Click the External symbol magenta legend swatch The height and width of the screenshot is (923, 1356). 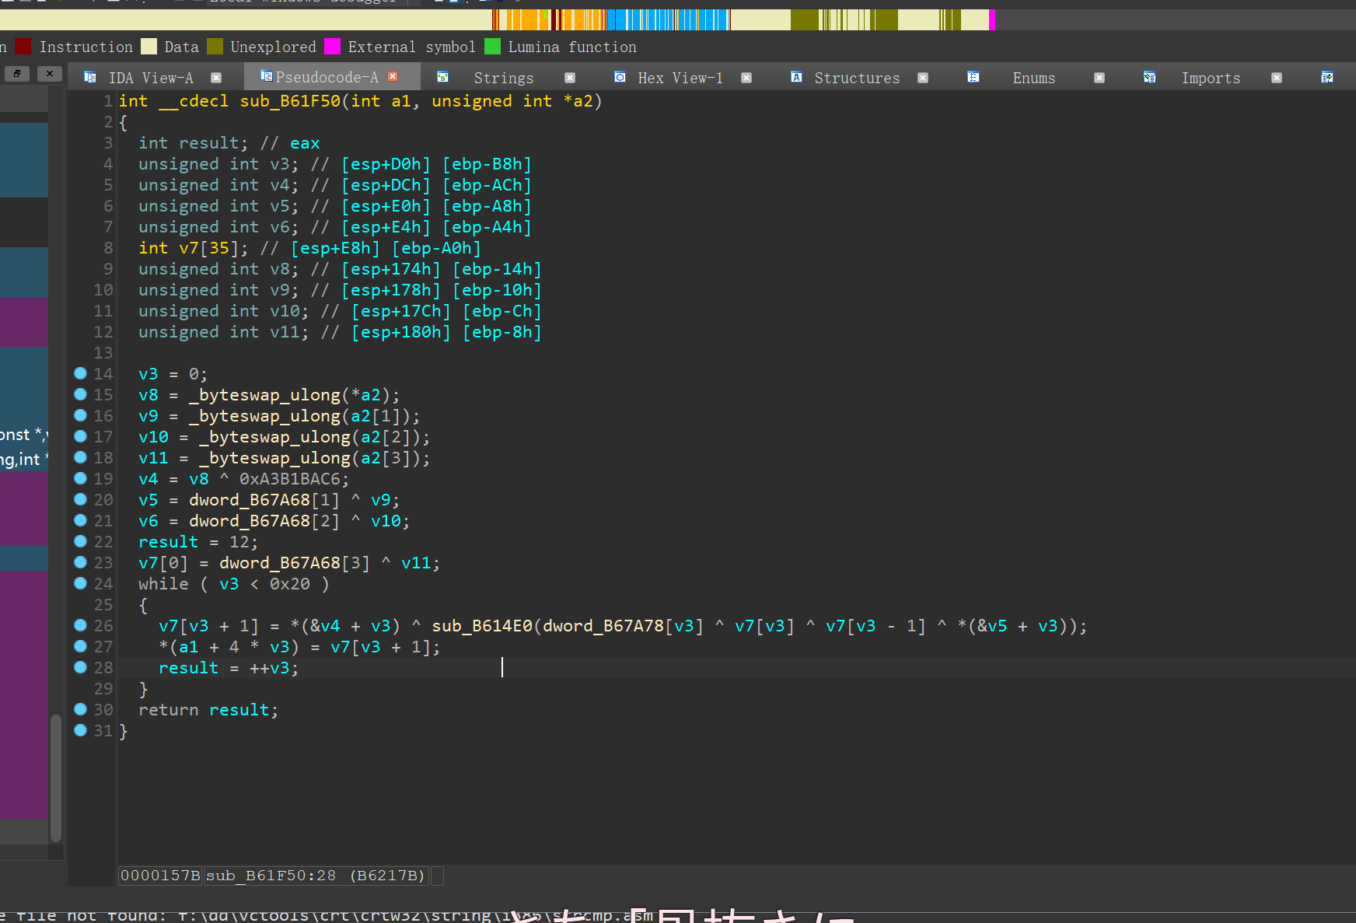click(332, 47)
